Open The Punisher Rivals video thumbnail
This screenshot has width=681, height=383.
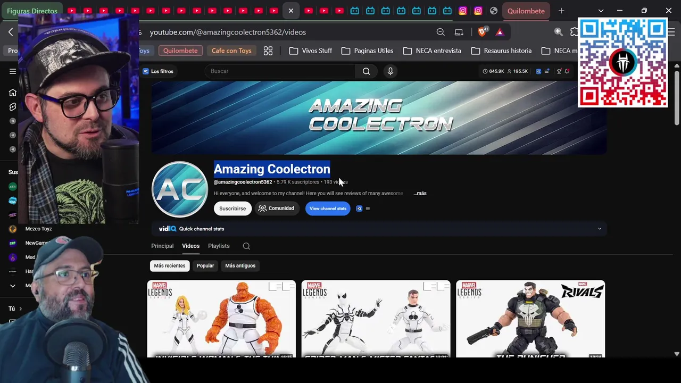[530, 319]
